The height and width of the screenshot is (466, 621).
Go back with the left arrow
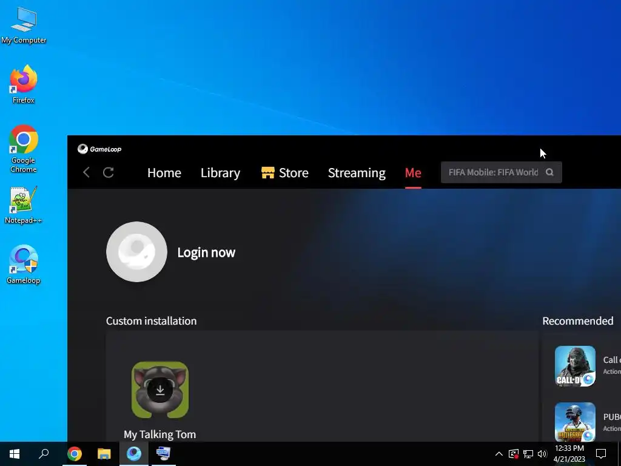tap(86, 172)
